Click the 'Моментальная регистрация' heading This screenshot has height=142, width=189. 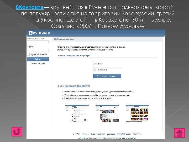(x=74, y=55)
